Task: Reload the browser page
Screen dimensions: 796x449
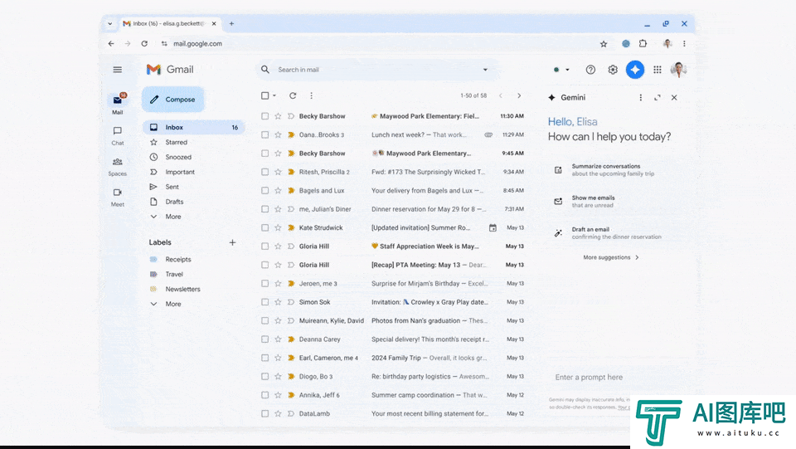Action: tap(144, 44)
